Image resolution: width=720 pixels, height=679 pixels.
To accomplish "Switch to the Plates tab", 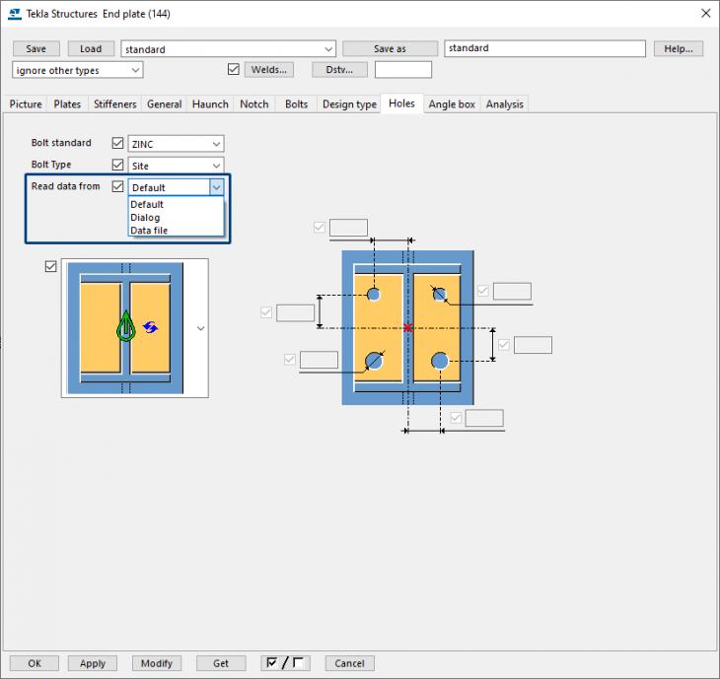I will pos(67,104).
